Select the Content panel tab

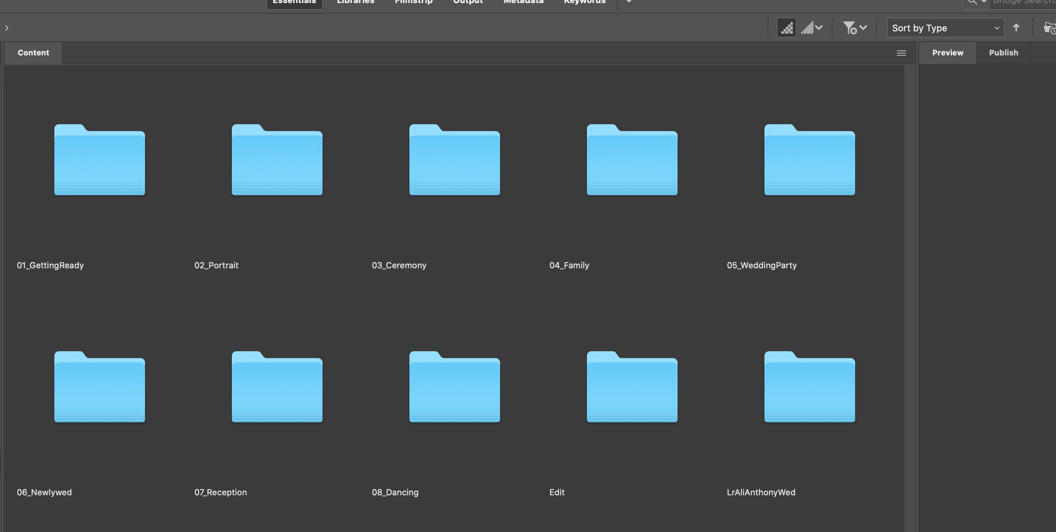point(33,53)
